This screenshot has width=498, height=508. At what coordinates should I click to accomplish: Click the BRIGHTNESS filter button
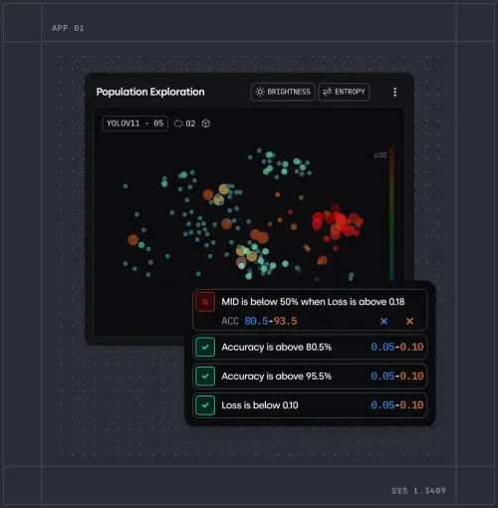283,92
